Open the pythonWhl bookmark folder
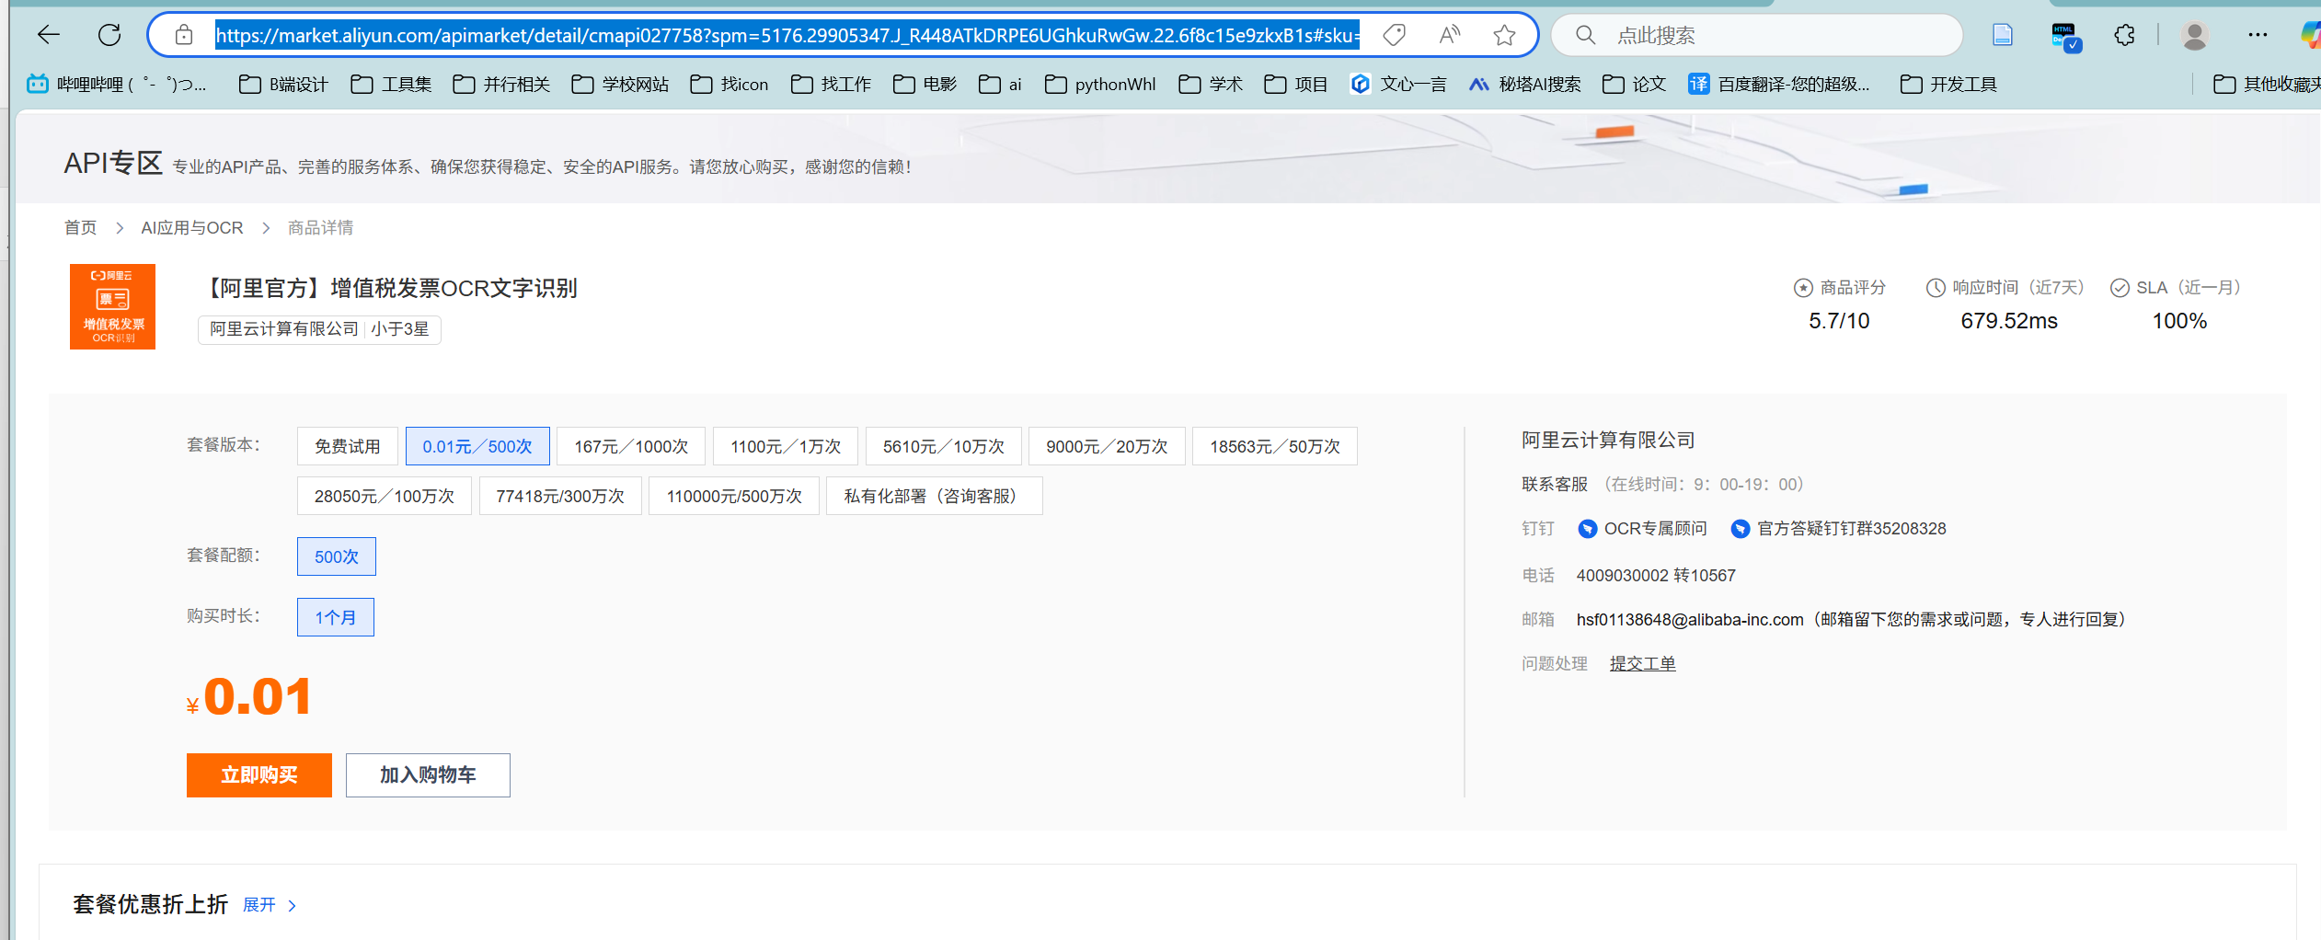The image size is (2321, 940). point(1100,85)
